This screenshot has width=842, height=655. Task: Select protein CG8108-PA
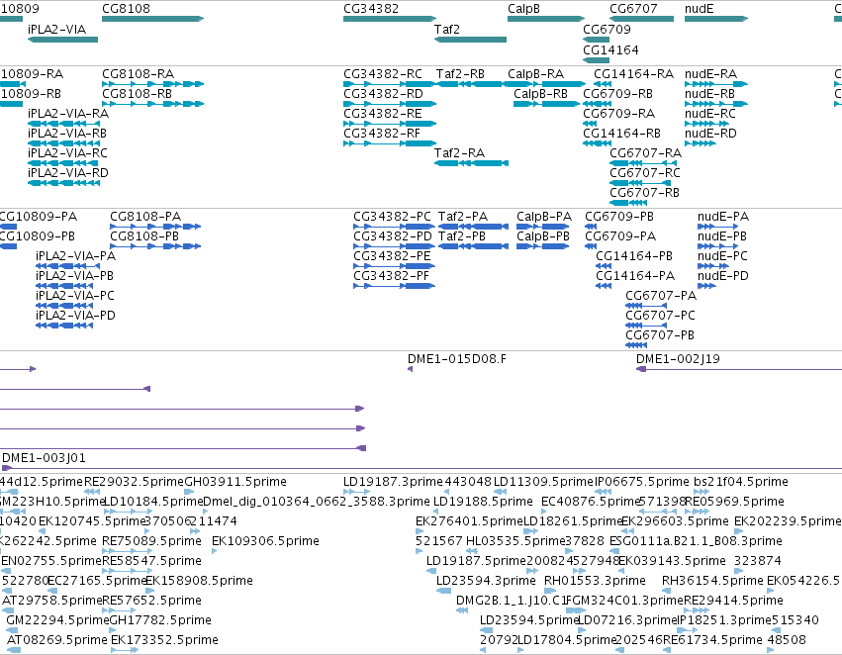click(145, 217)
